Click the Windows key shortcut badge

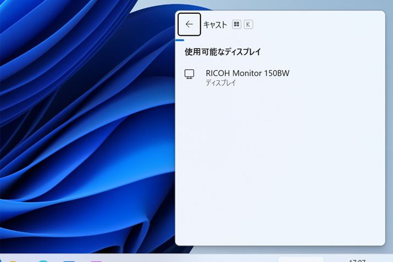click(x=236, y=24)
